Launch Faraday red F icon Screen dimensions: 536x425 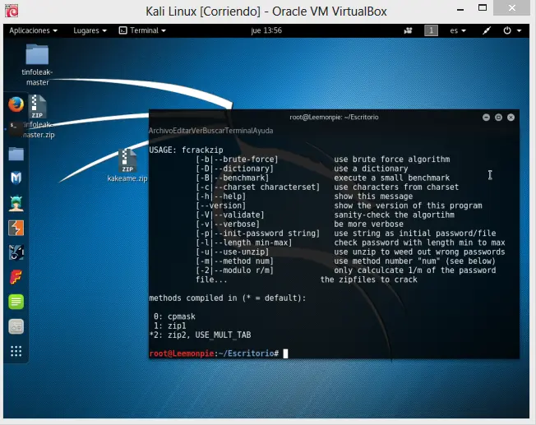tap(16, 277)
